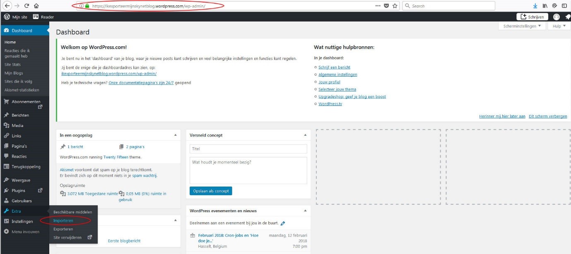Click the Dit scherm verbergen link
The height and width of the screenshot is (254, 571).
pyautogui.click(x=548, y=116)
